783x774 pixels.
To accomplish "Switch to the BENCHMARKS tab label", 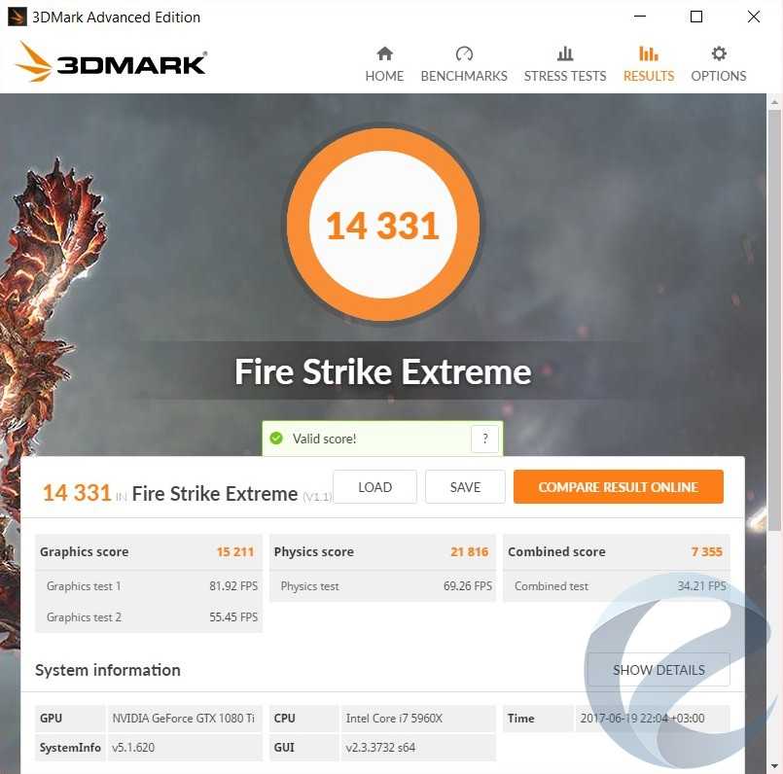I will click(464, 76).
